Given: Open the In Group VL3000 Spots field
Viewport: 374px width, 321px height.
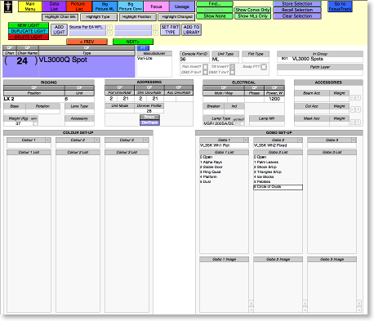Looking at the screenshot, I should click(x=320, y=59).
